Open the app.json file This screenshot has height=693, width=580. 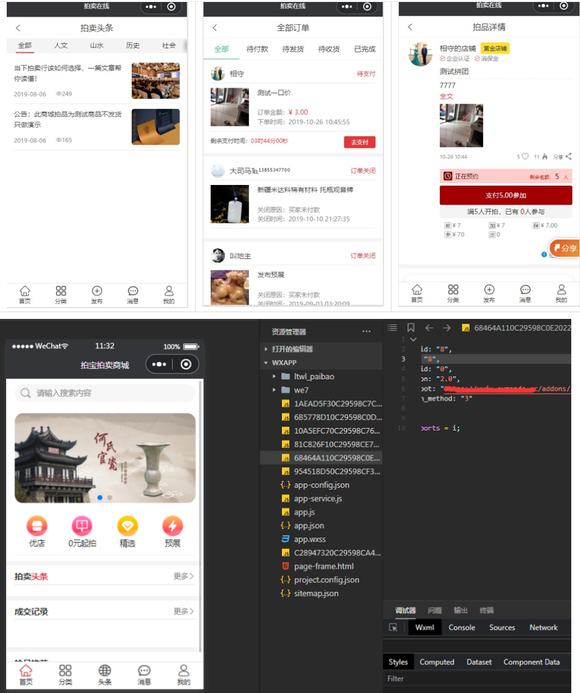coord(309,525)
